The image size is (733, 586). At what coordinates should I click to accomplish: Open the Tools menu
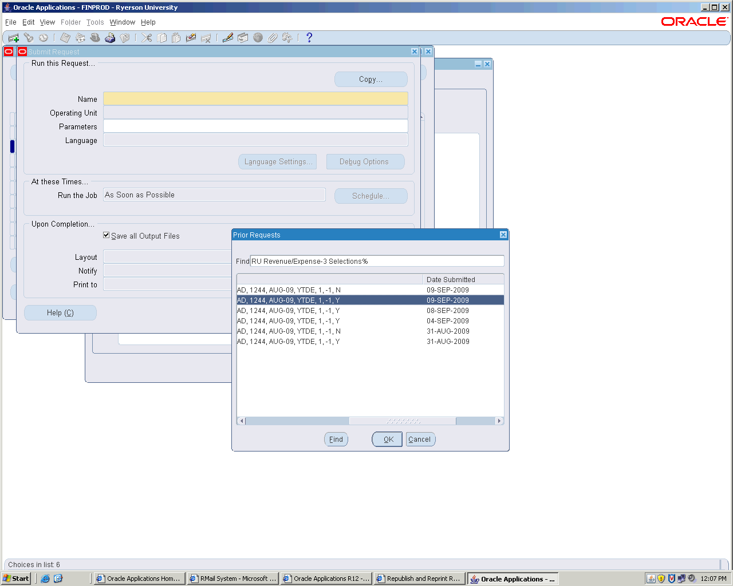95,22
